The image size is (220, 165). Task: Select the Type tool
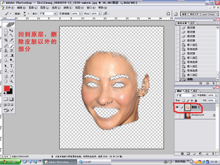click(x=11, y=66)
